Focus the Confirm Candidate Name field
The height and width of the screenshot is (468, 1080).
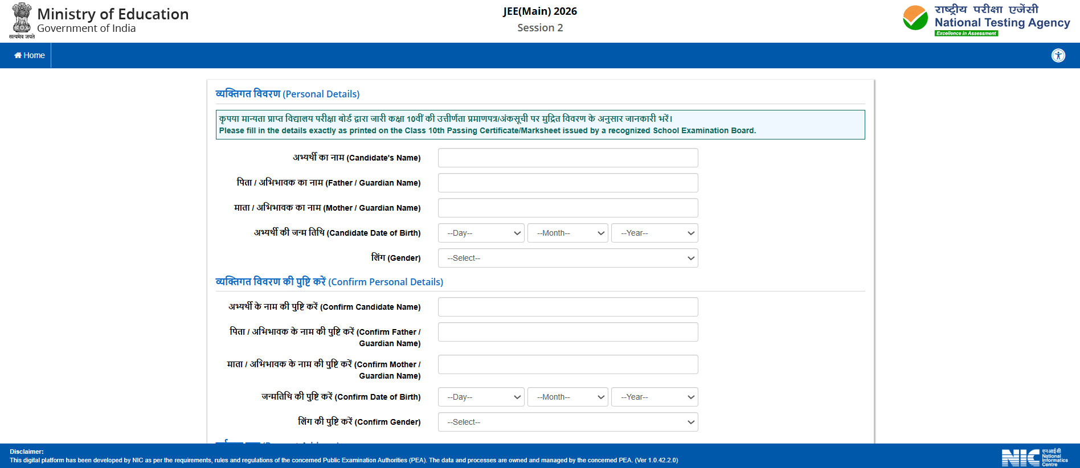tap(568, 307)
